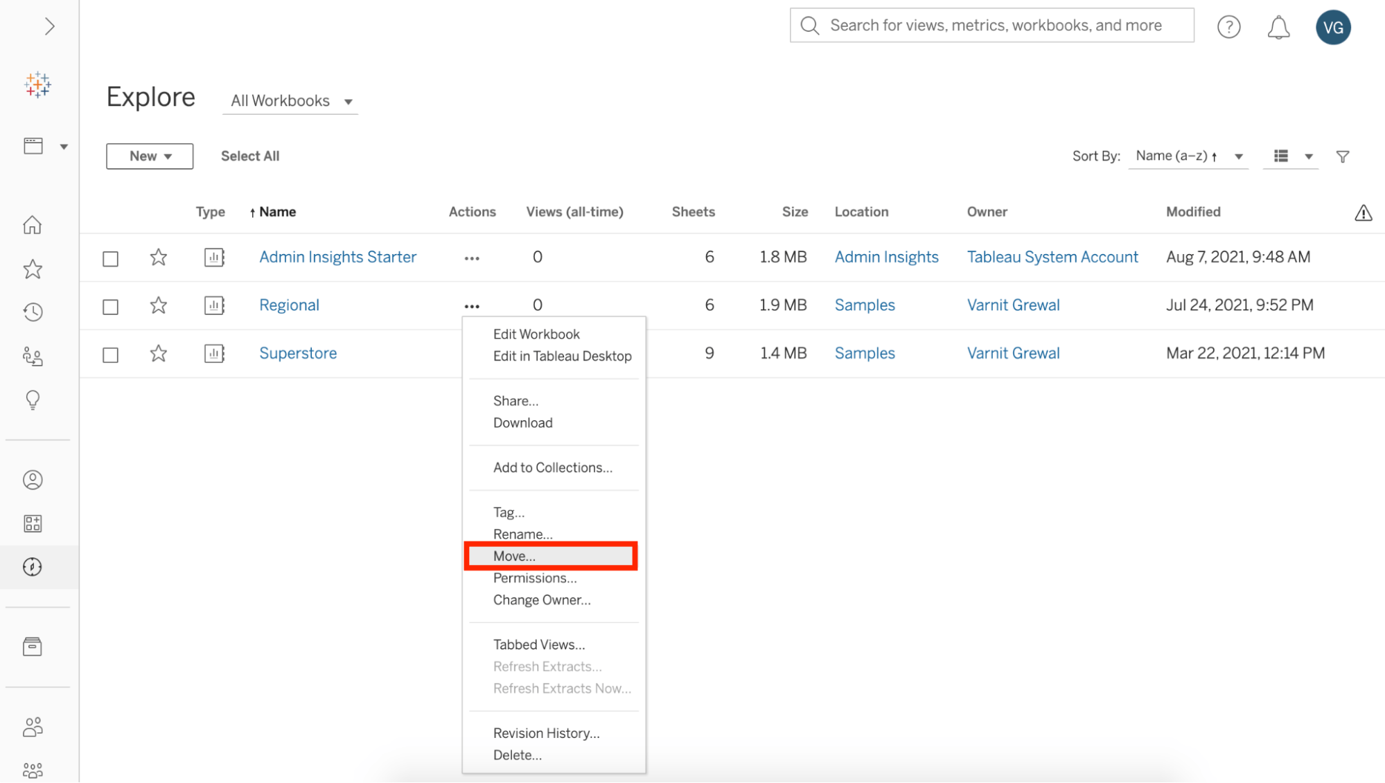Toggle checkbox for Admin Insights Starter row

[110, 257]
